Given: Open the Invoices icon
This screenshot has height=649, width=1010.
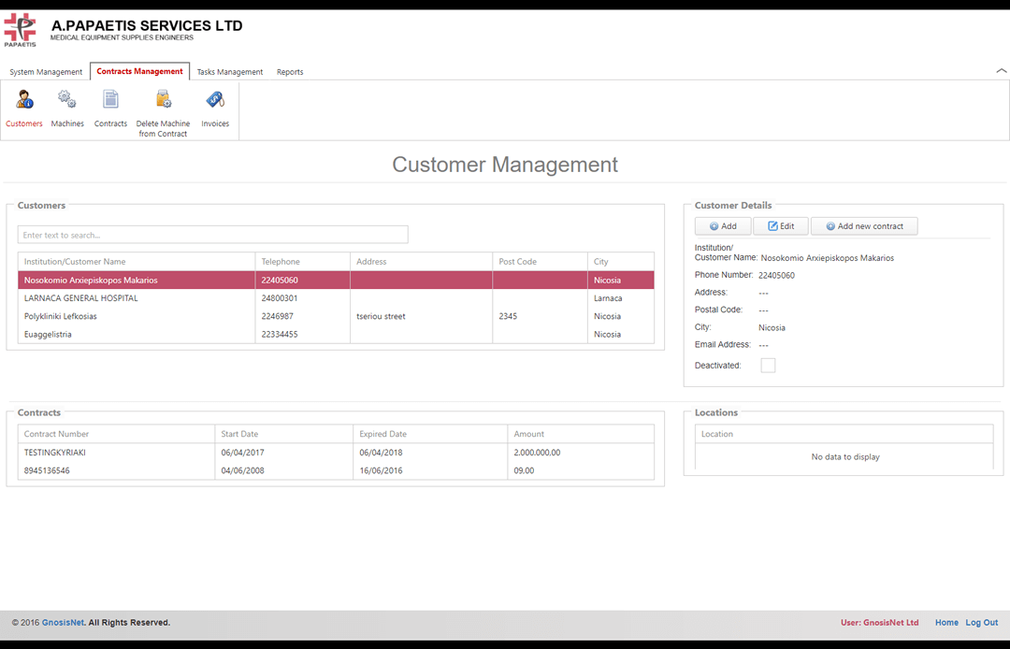Looking at the screenshot, I should (x=215, y=100).
